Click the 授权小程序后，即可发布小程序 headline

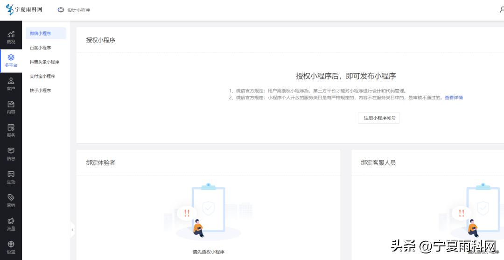tap(346, 76)
